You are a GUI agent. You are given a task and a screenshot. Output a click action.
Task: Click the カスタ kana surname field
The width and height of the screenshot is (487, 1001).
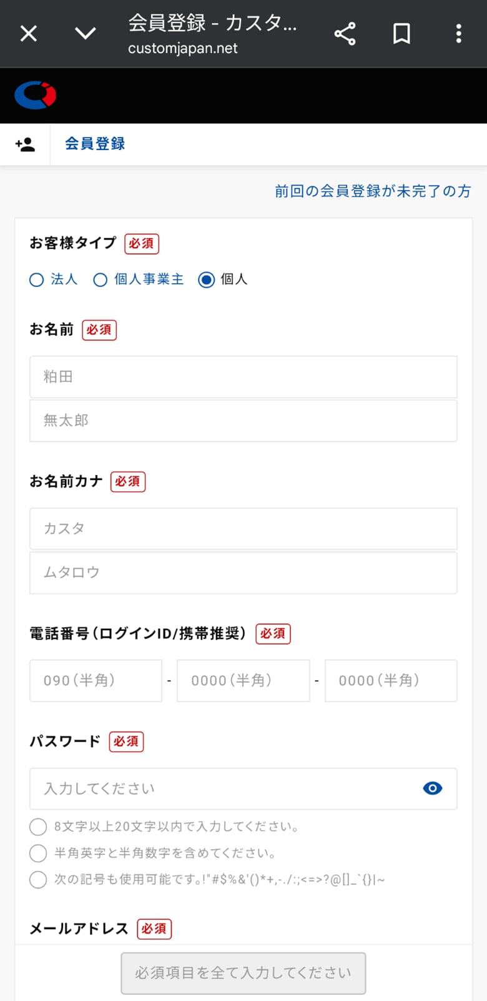tap(243, 529)
